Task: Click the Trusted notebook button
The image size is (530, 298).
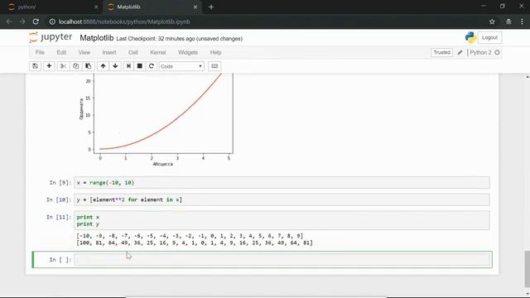Action: pyautogui.click(x=441, y=52)
